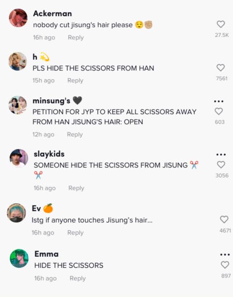Open the slaykids username
This screenshot has width=233, height=297.
click(49, 154)
